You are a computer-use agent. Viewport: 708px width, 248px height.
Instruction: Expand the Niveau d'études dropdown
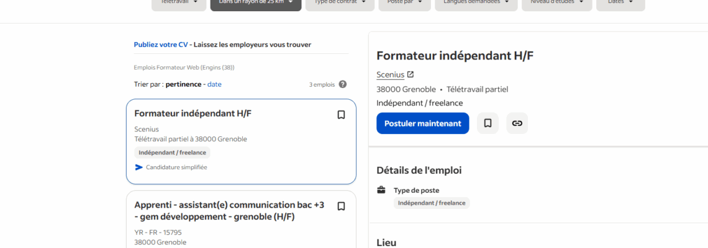point(556,3)
